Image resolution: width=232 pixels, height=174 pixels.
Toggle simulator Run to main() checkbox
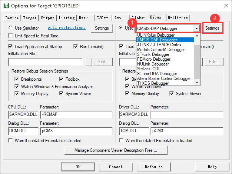pos(76,46)
